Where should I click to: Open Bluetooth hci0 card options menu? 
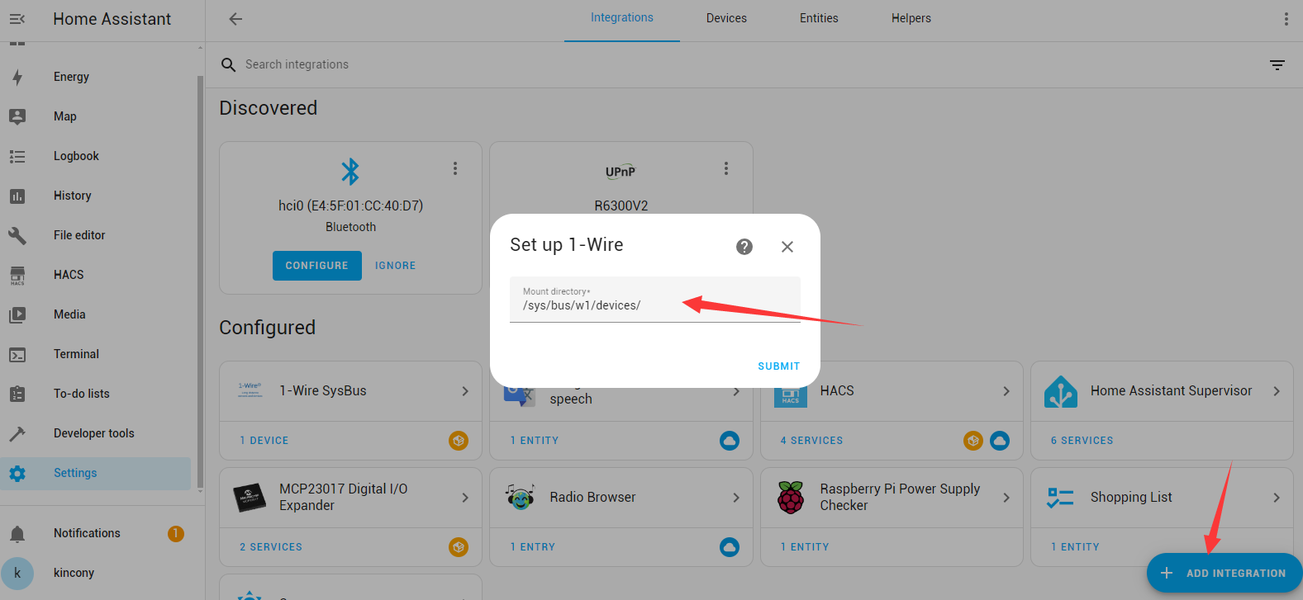pyautogui.click(x=455, y=168)
